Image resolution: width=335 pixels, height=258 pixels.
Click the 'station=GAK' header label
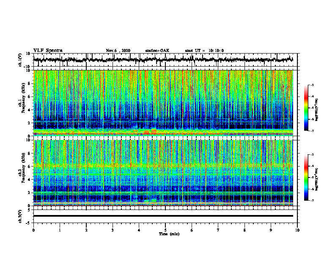coord(157,51)
